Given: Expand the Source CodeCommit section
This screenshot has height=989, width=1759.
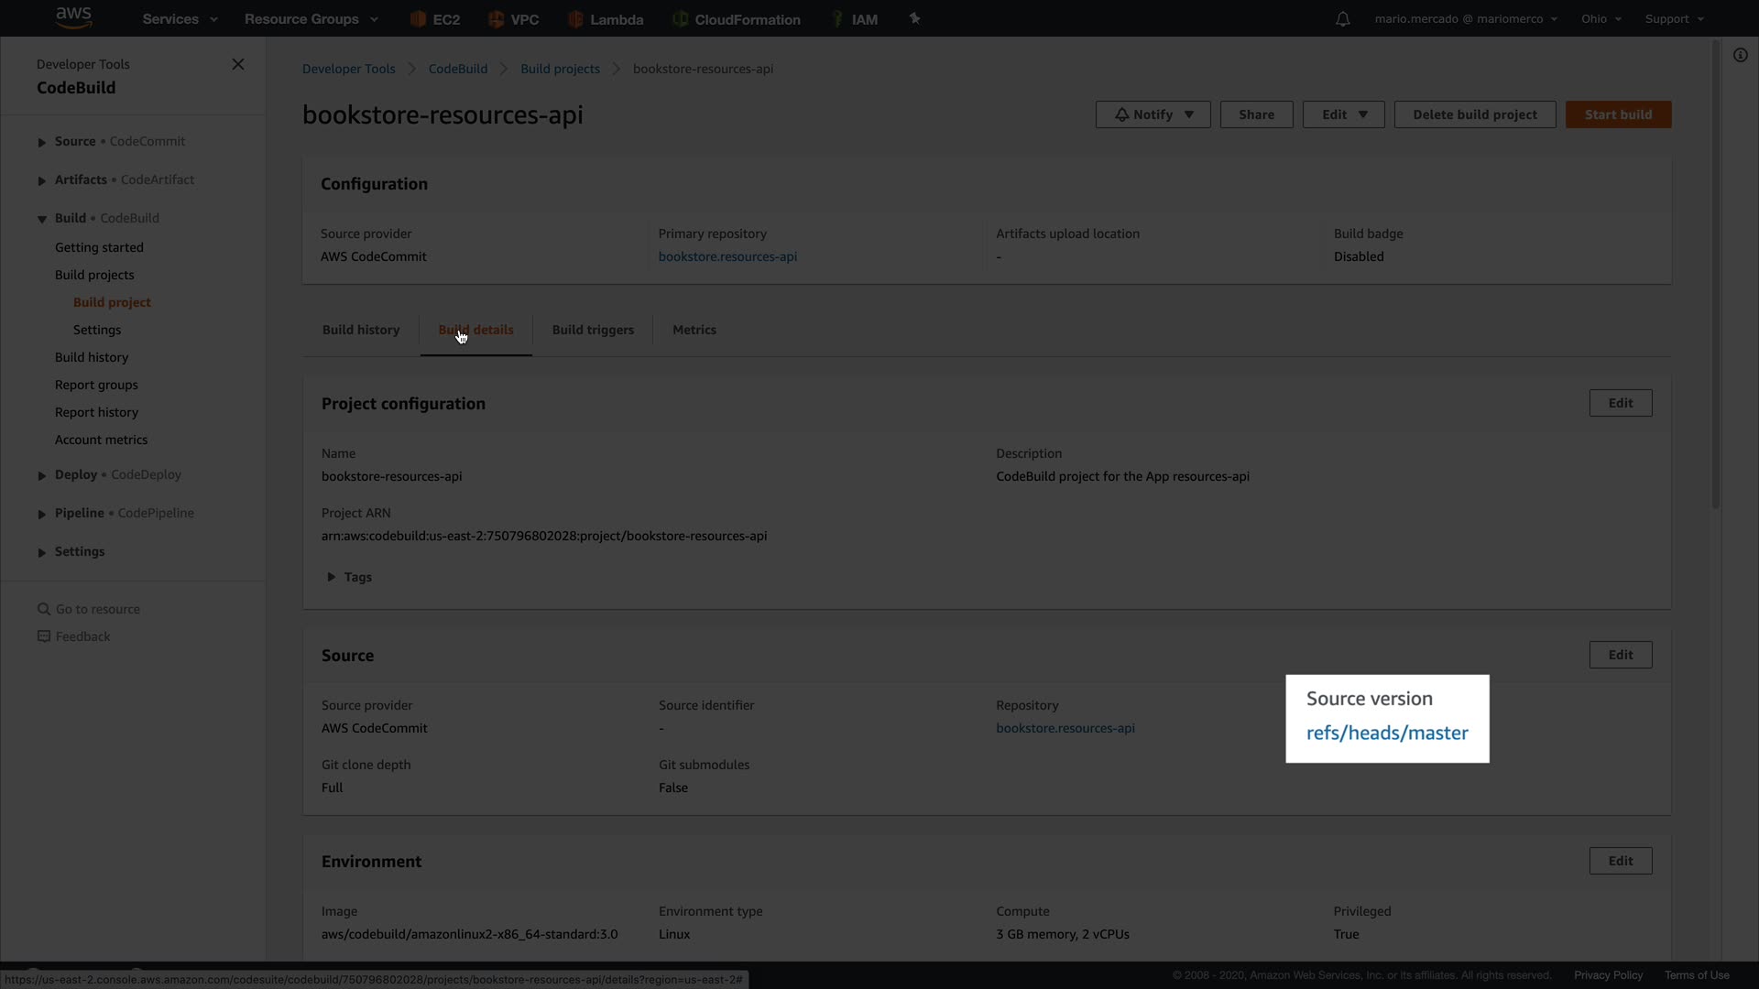Looking at the screenshot, I should tap(41, 142).
